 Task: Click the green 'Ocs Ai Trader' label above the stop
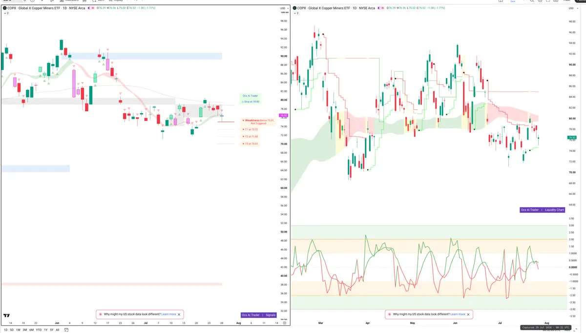250,96
